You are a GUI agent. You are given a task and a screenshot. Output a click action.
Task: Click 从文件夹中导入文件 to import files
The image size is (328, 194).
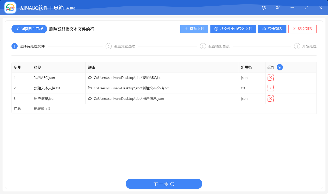pos(233,29)
